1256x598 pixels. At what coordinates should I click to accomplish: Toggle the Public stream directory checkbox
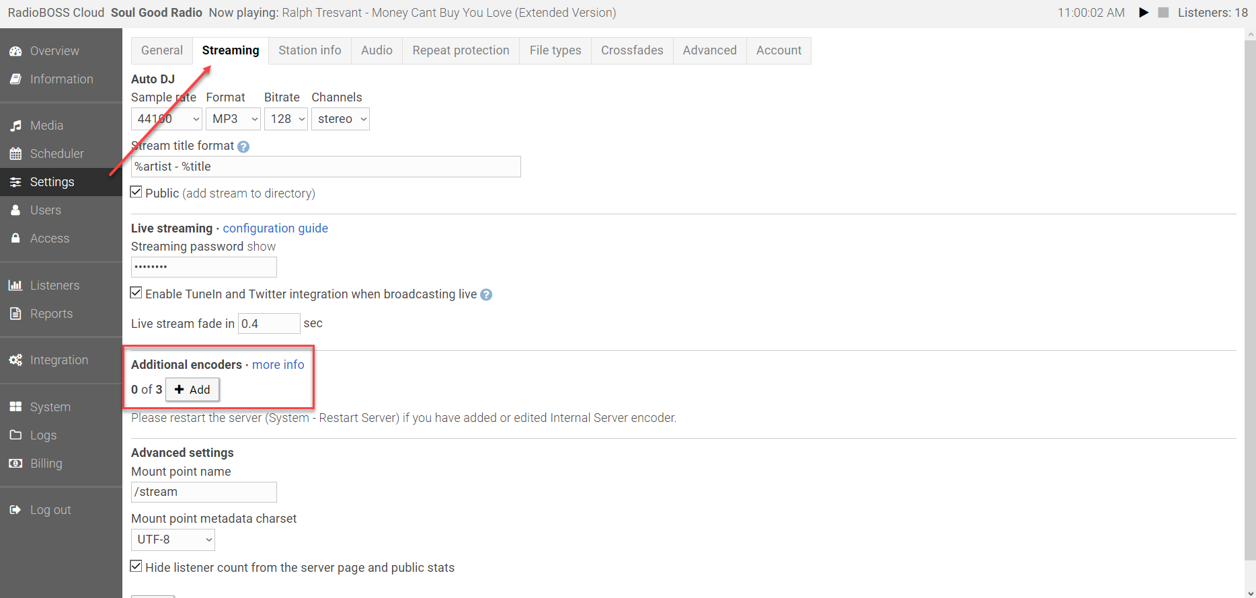pyautogui.click(x=136, y=192)
